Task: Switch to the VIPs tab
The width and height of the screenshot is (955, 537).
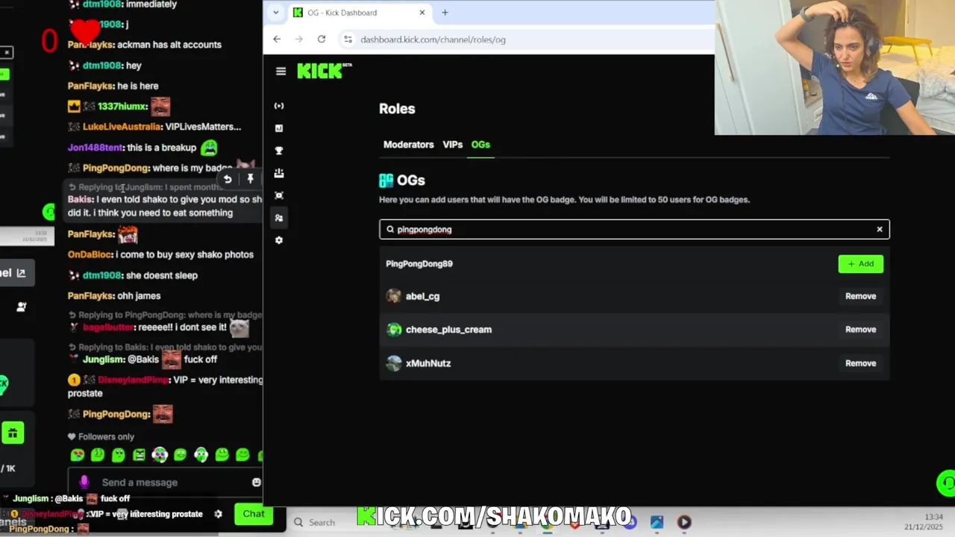Action: click(x=453, y=145)
